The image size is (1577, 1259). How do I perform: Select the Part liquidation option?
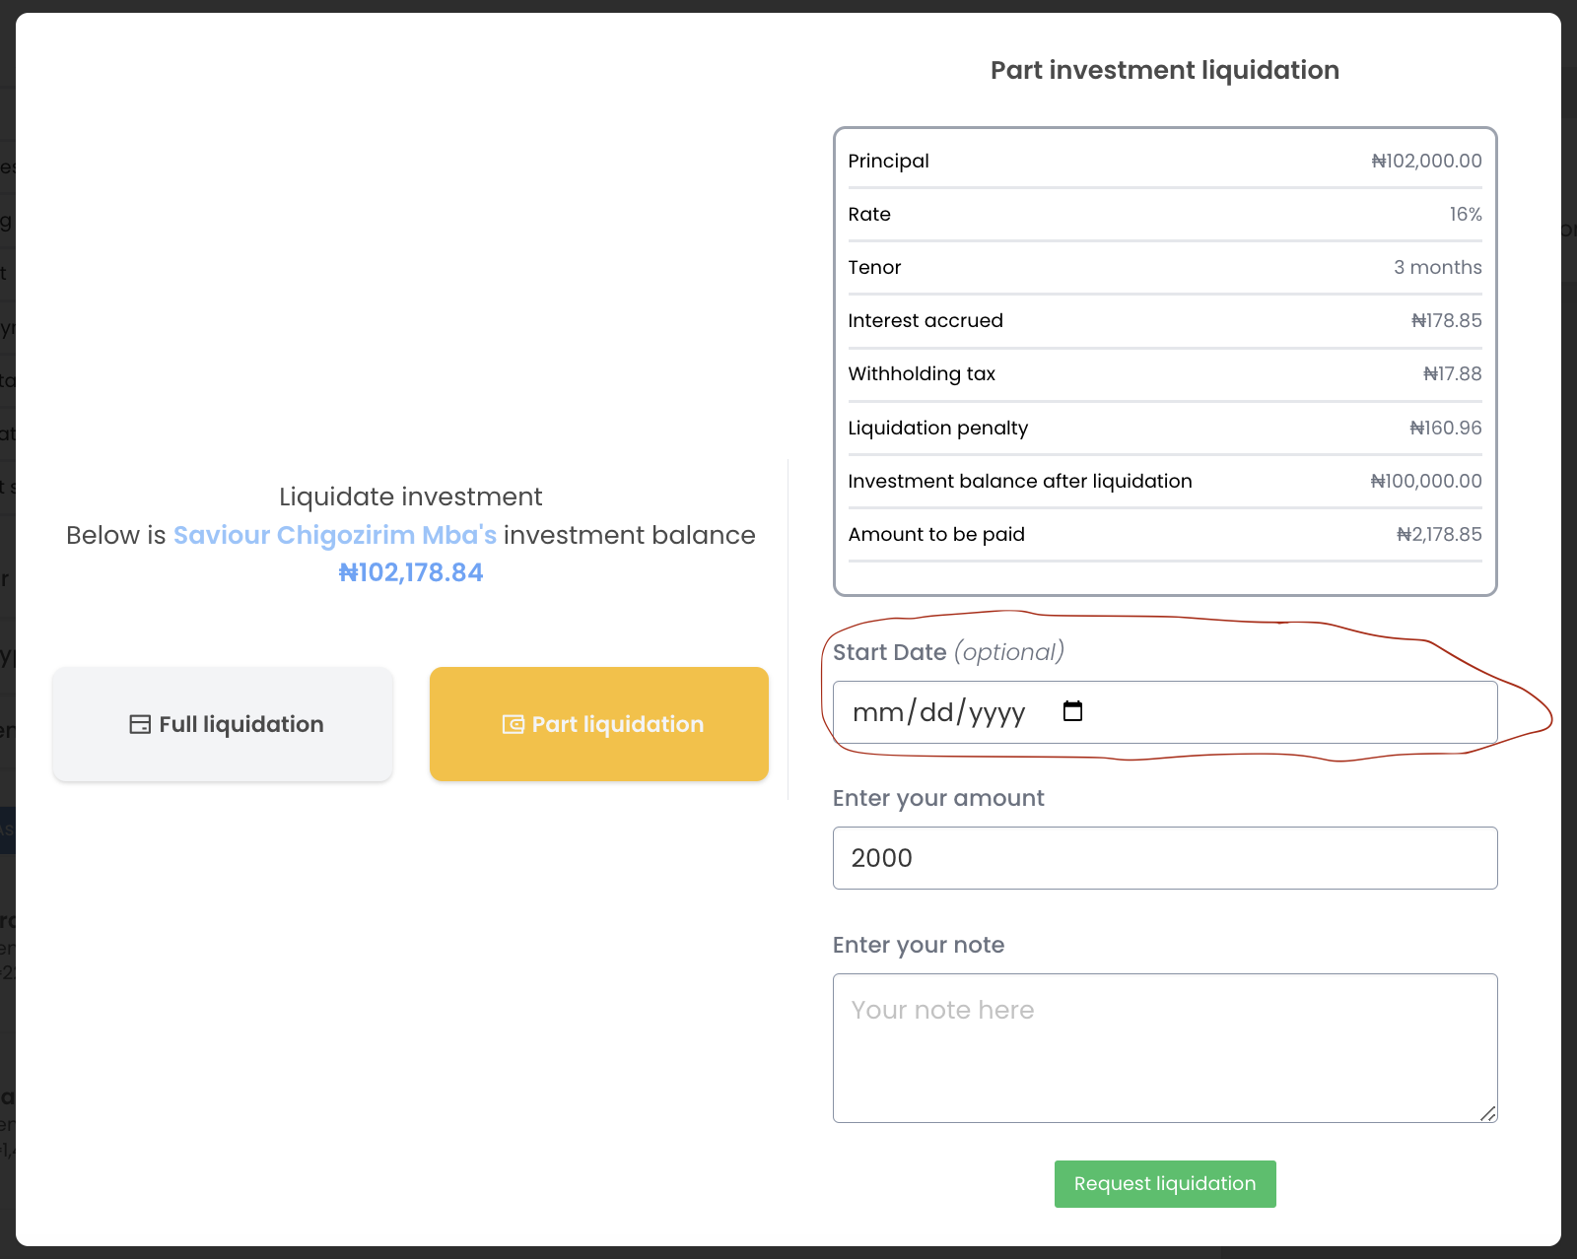[599, 724]
